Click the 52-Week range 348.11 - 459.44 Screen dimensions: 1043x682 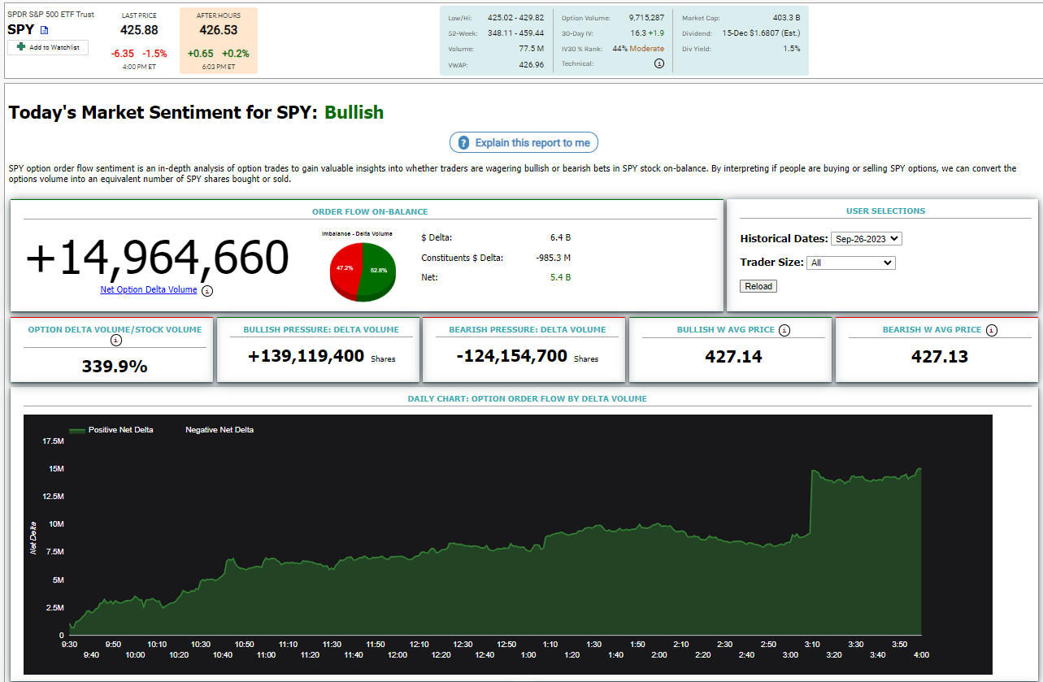point(515,33)
